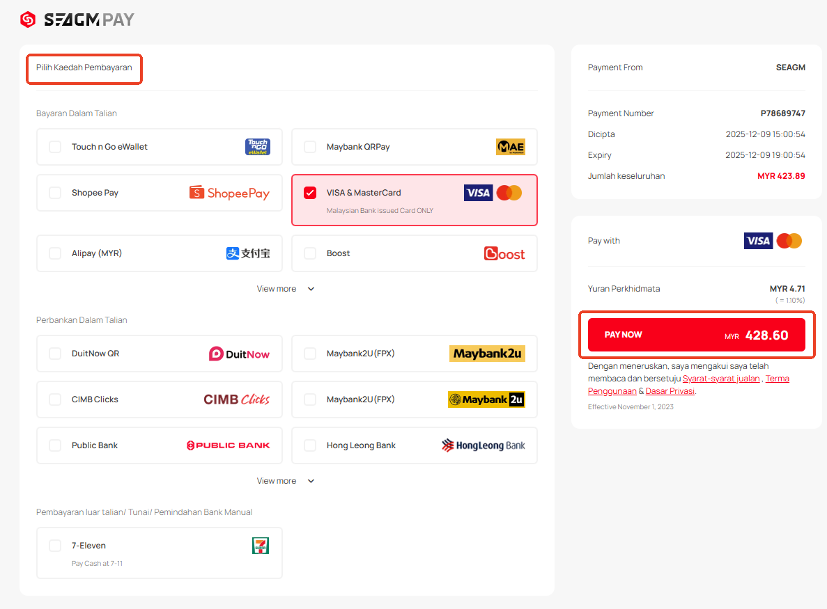Click the 7-Eleven logo
The width and height of the screenshot is (827, 609).
260,546
